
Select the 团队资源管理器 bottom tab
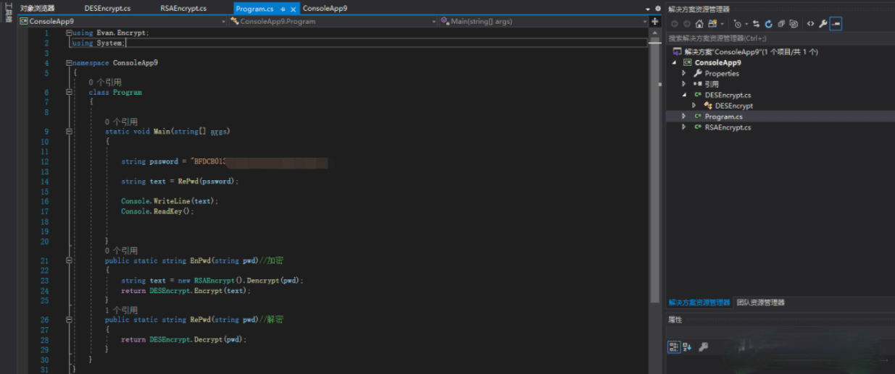760,302
